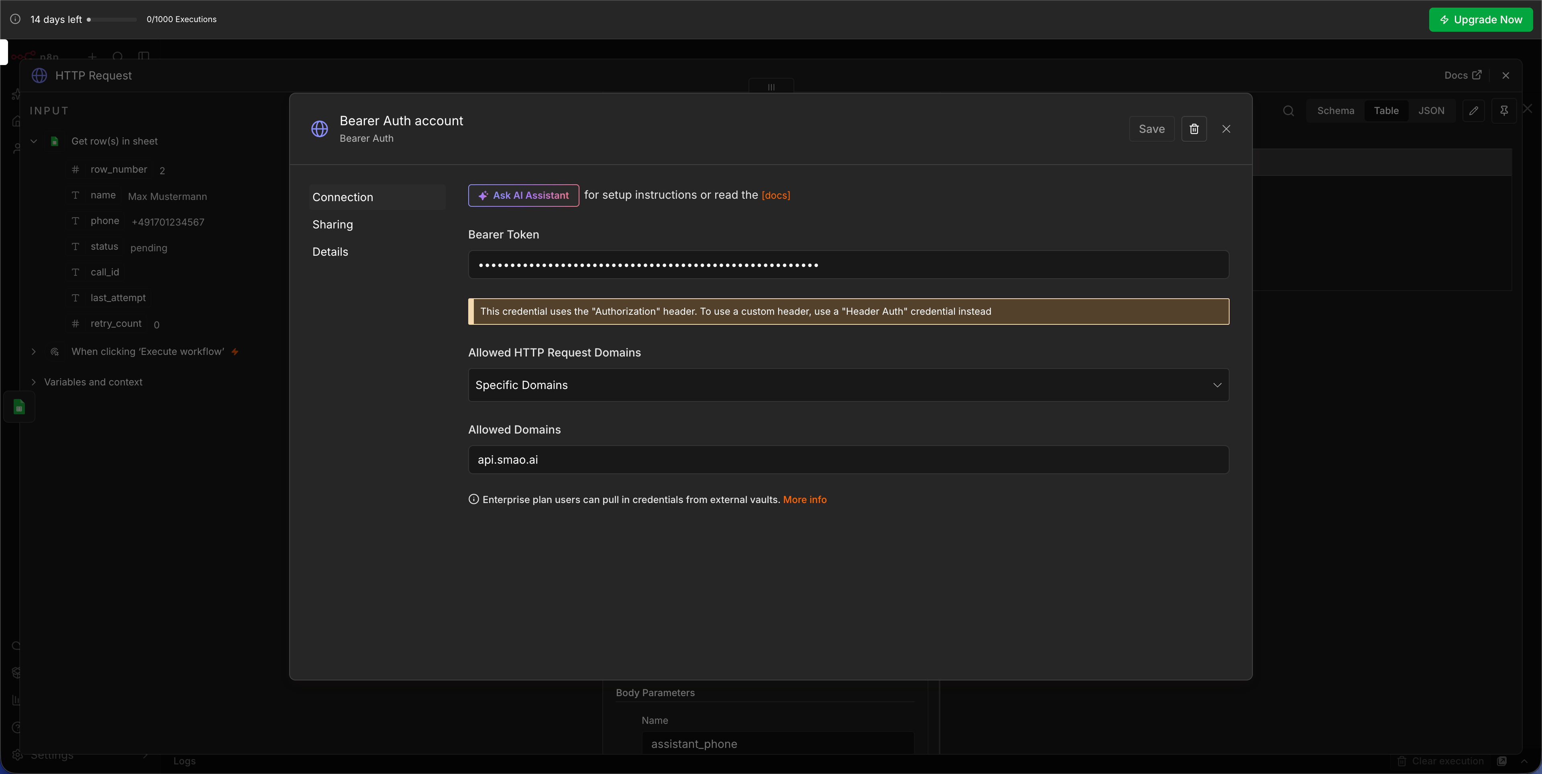Screen dimensions: 1542x774
Task: Click Upgrade Now button
Action: click(1480, 19)
